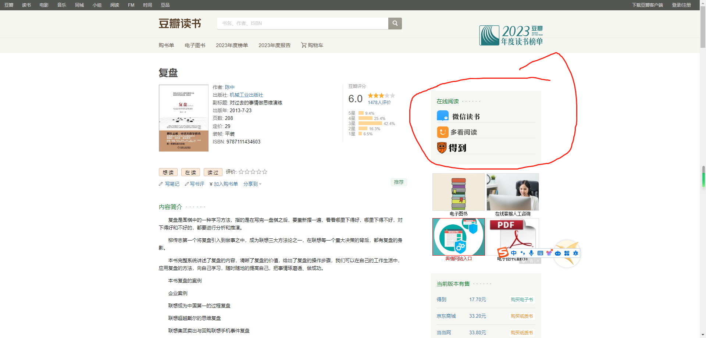This screenshot has width=706, height=338.
Task: Click the ISBN number 9787111434603
Action: (x=243, y=142)
